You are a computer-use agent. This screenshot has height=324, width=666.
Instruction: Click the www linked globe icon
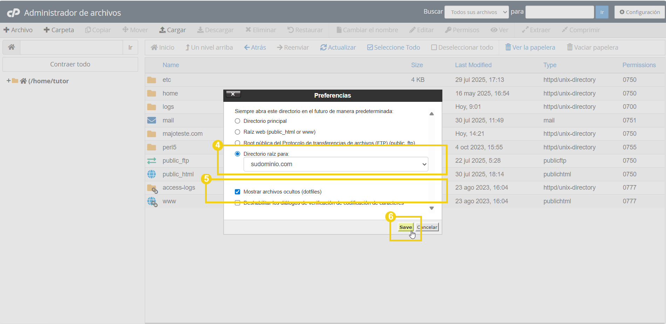[152, 202]
